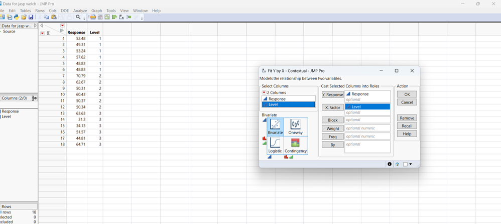Open the second toolbar overflow arrow
Viewport: 501px width, 224px height.
pos(142,18)
